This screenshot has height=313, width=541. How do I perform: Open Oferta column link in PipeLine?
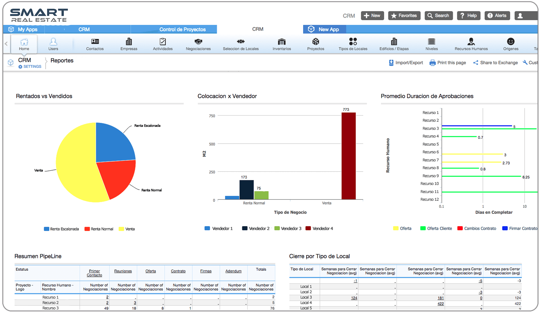click(151, 271)
